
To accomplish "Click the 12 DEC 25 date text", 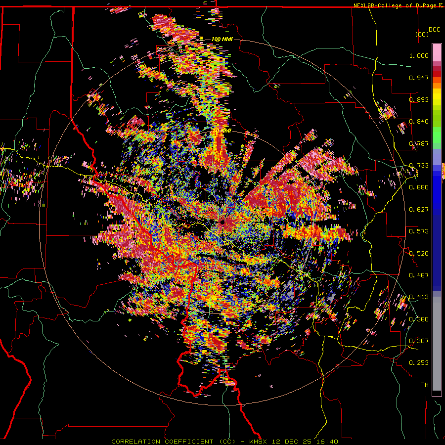I will 291,442.
